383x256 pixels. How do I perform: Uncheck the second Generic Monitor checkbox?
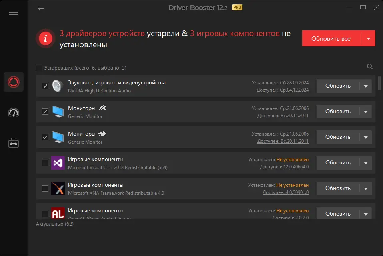[45, 137]
